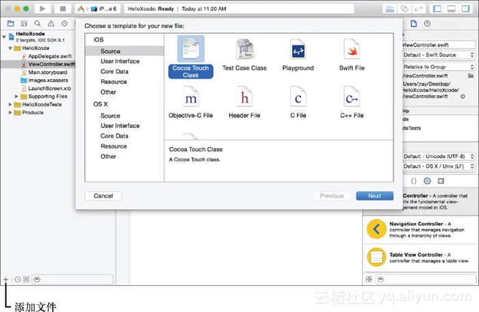479x312 pixels.
Task: Collapse the HelloXcode group folder
Action: [x=10, y=48]
